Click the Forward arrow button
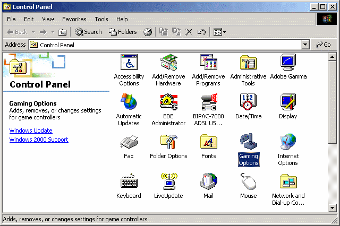This screenshot has height=226, width=340. (x=43, y=32)
